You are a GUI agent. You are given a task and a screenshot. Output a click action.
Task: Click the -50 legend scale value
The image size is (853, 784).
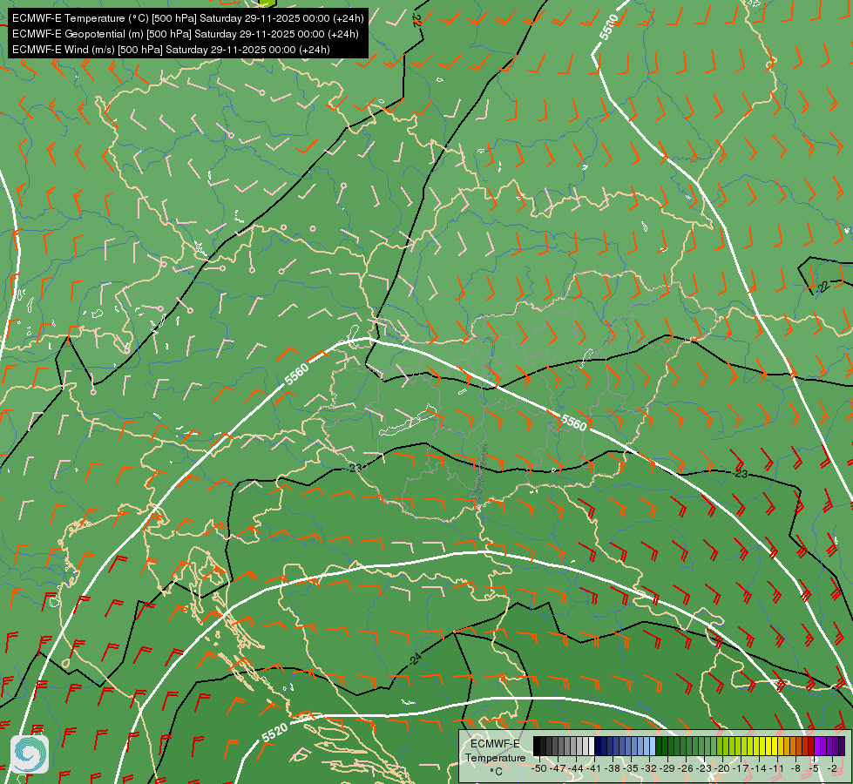click(x=539, y=768)
